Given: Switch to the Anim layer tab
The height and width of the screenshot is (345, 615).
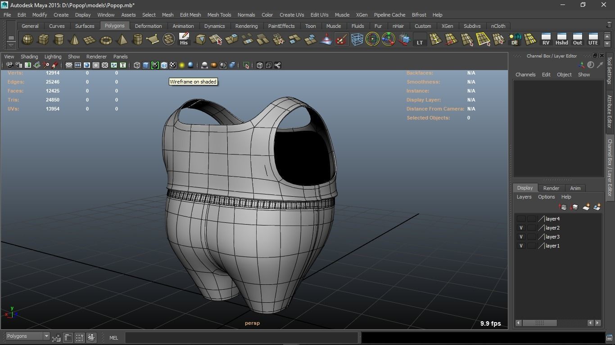Looking at the screenshot, I should pyautogui.click(x=575, y=188).
